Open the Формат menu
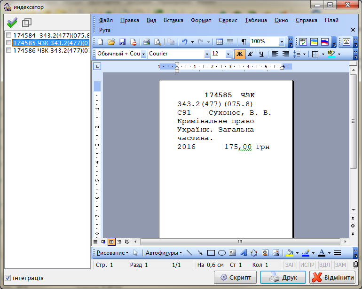The image size is (362, 289). 201,20
